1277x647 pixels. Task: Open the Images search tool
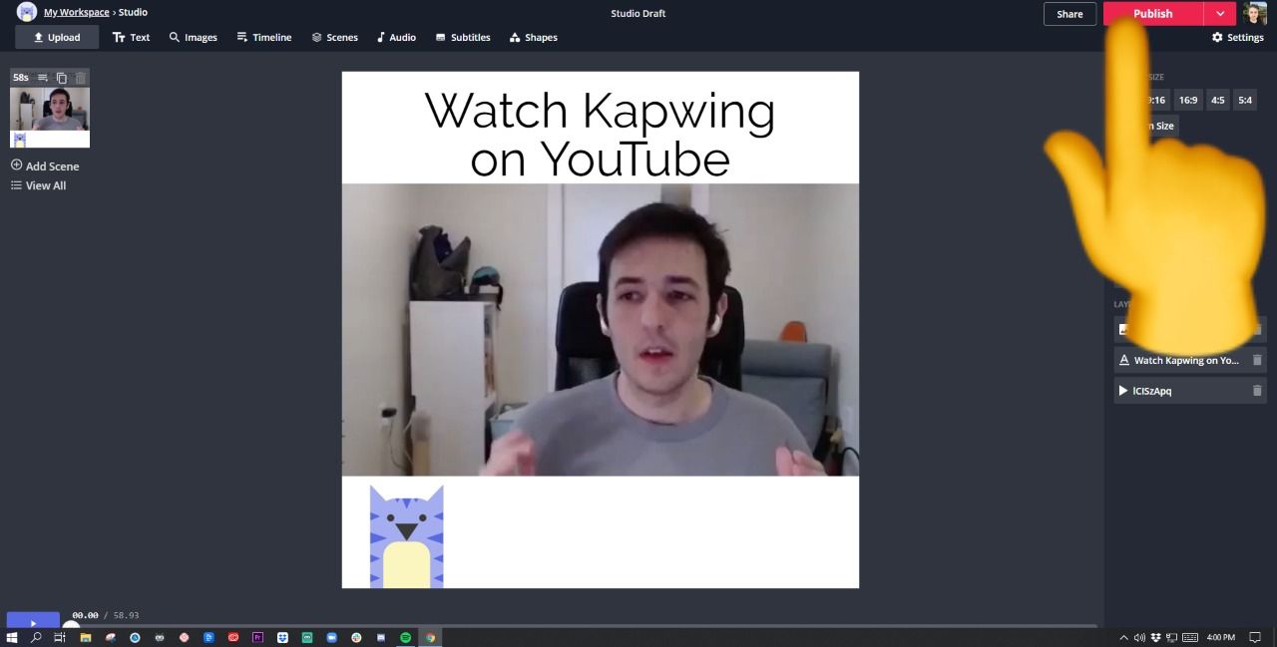click(193, 37)
